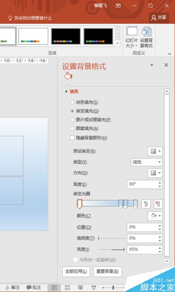Select Gradient fill (渐变填充) option

[84, 111]
